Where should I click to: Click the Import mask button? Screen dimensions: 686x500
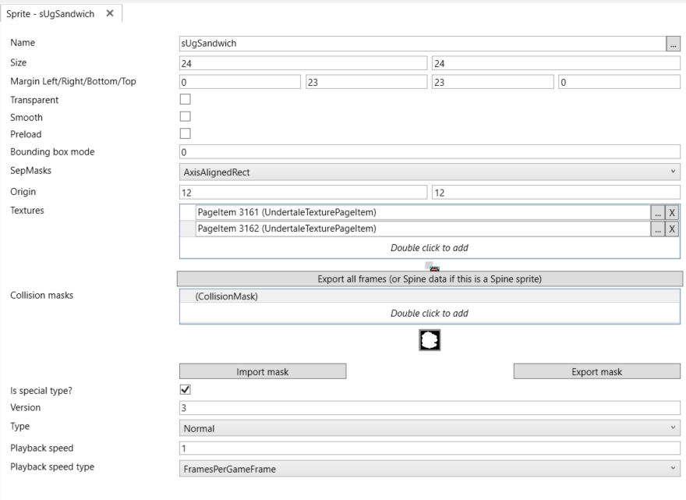point(263,372)
